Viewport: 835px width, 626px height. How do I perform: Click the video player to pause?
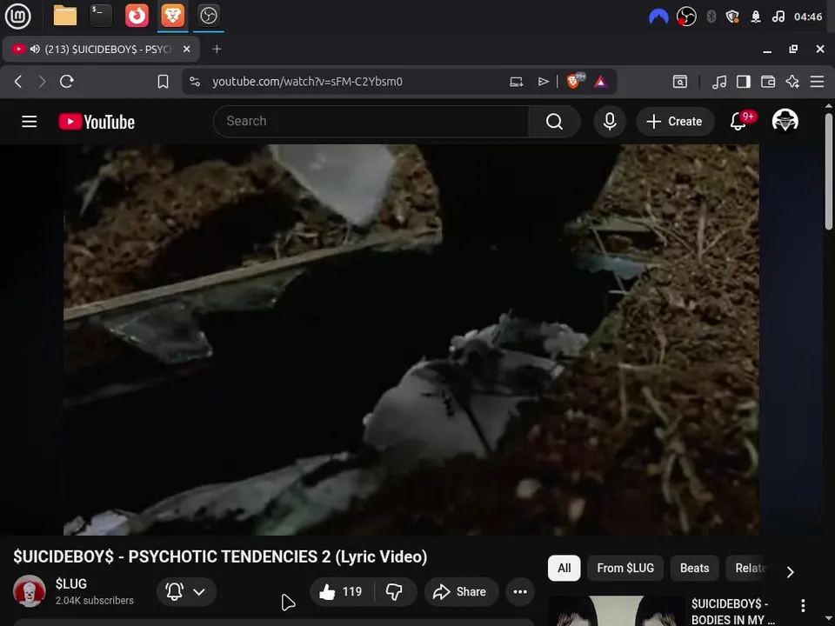tap(411, 340)
